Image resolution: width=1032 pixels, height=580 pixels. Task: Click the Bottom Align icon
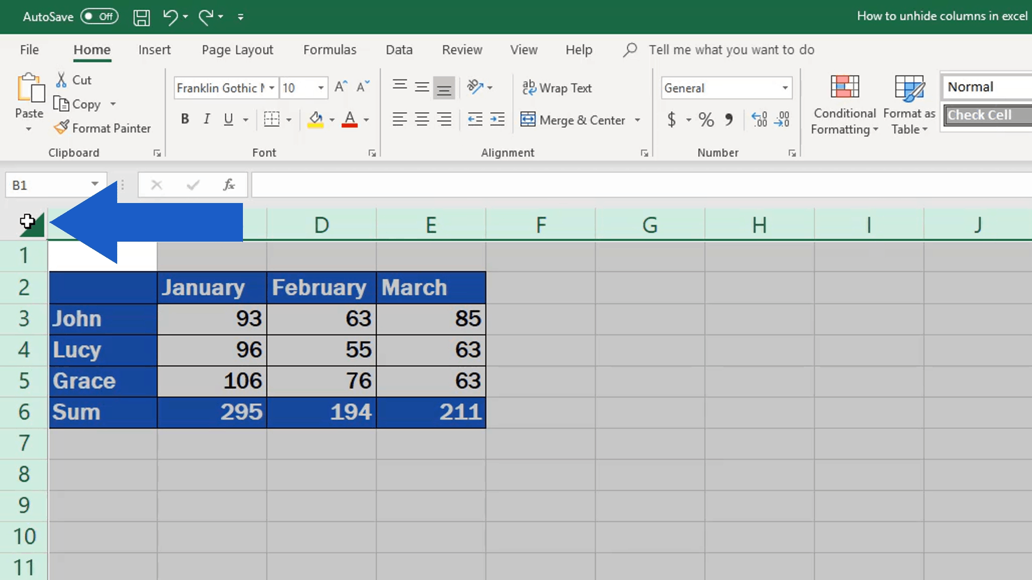coord(444,88)
